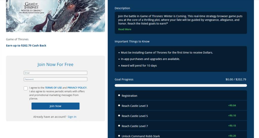
Task: Focus the Email input field
Action: click(55, 73)
